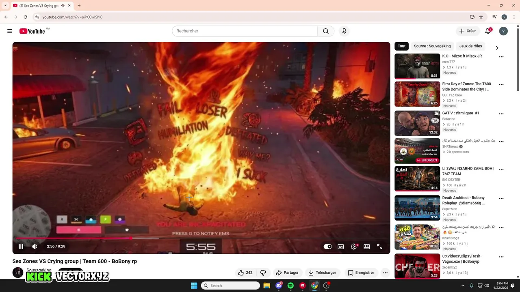Click the youtube.com address bar URL
Screen dimensions: 520x292
tap(72, 17)
